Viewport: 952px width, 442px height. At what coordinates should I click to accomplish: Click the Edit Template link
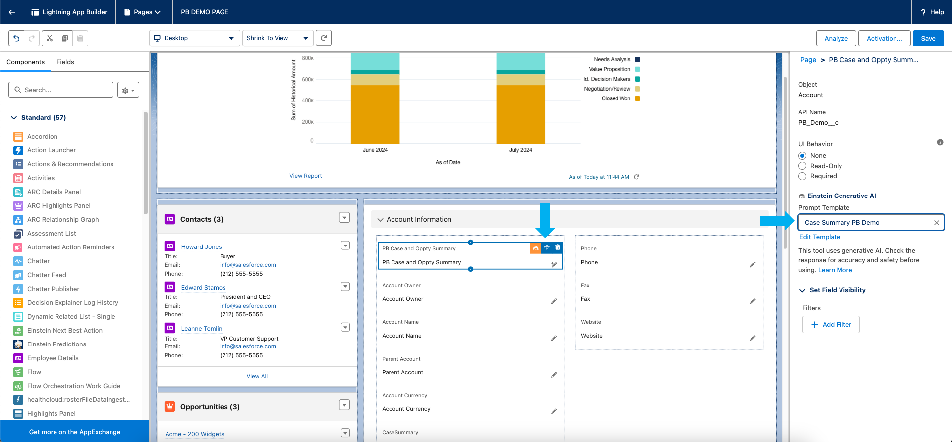pyautogui.click(x=819, y=237)
